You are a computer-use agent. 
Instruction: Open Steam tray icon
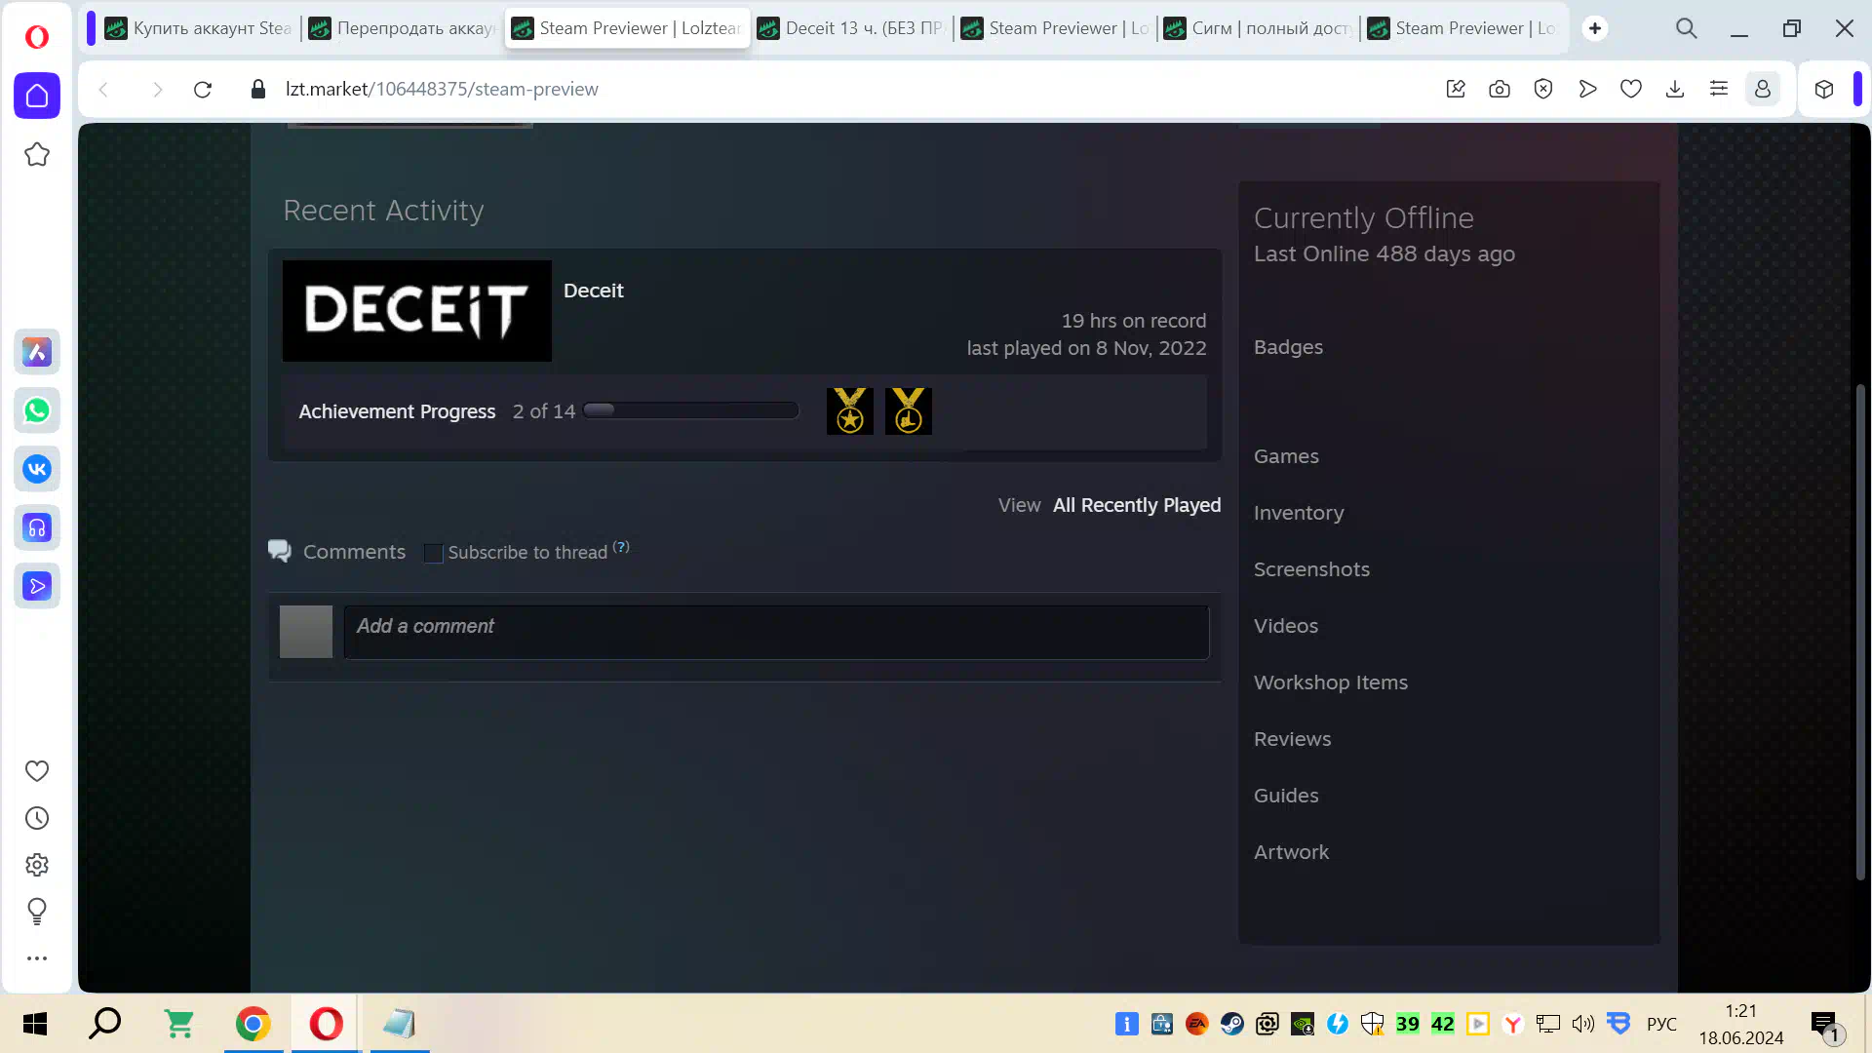click(1232, 1024)
